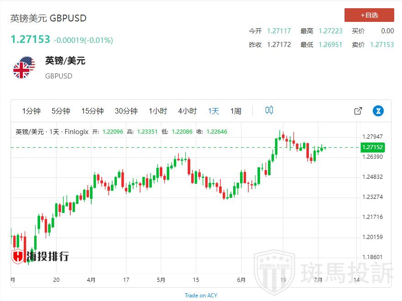Click current price 1.27153 text
402x301 pixels.
[x=30, y=39]
